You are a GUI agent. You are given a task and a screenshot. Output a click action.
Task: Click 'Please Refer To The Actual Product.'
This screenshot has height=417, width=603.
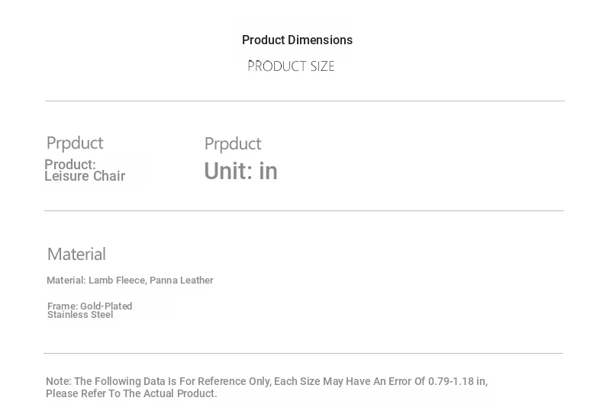click(131, 394)
